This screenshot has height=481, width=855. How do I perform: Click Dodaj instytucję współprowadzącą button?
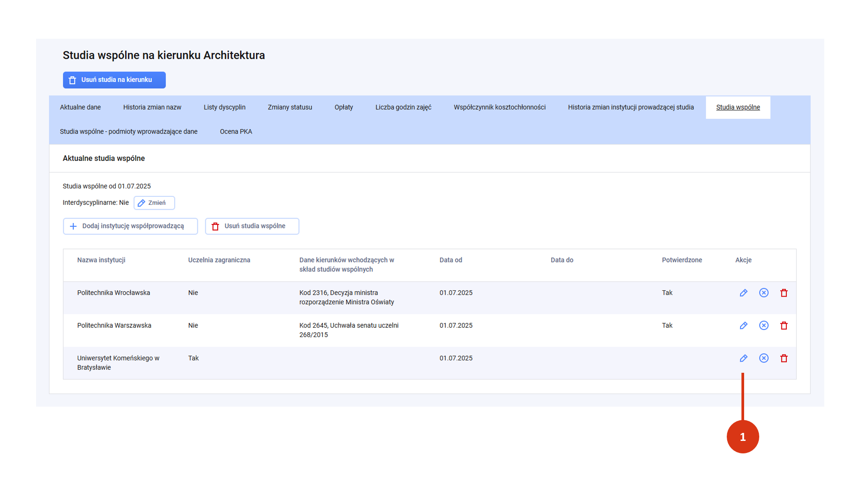(x=130, y=226)
